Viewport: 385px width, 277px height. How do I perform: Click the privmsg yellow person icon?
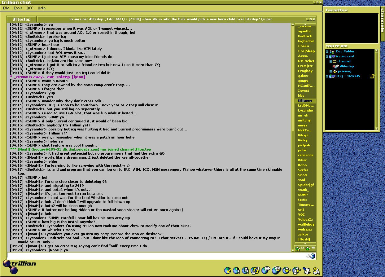pyautogui.click(x=335, y=71)
